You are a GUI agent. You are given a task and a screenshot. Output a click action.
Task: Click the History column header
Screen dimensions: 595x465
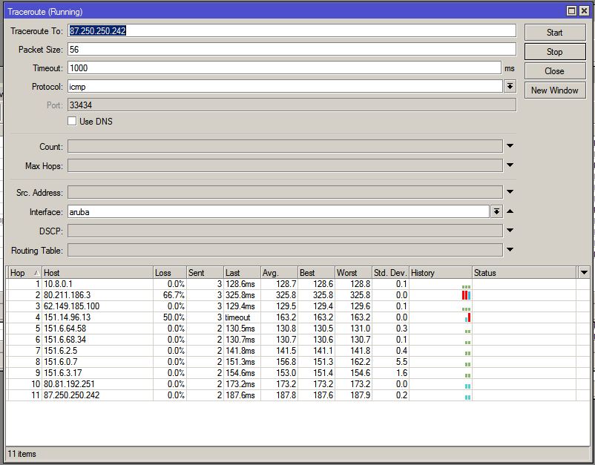(x=441, y=273)
